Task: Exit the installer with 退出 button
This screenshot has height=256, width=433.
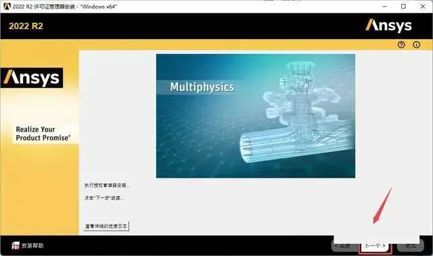Action: 411,245
